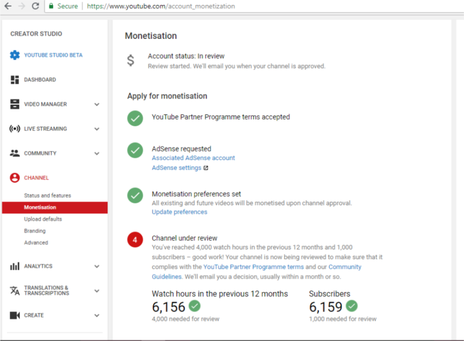Expand the Video Manager section chevron
Viewport: 464px width, 341px height.
tap(97, 104)
